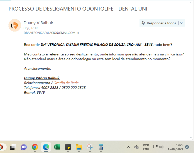The image size is (194, 153).
Task: Select the email subject PROCESSO DE DESLIGAMENTO
Action: (x=78, y=9)
